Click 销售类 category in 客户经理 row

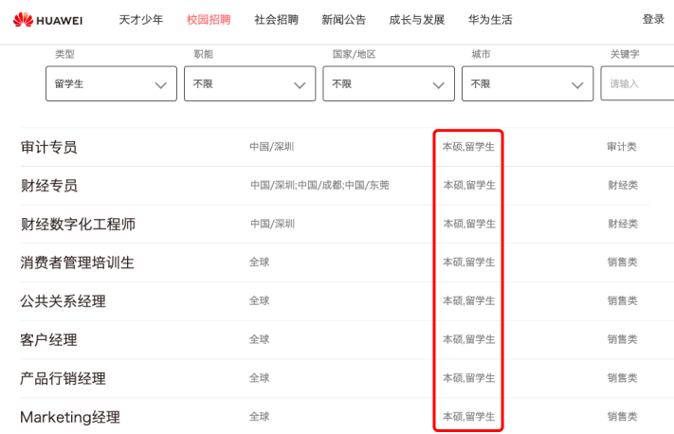(x=623, y=339)
